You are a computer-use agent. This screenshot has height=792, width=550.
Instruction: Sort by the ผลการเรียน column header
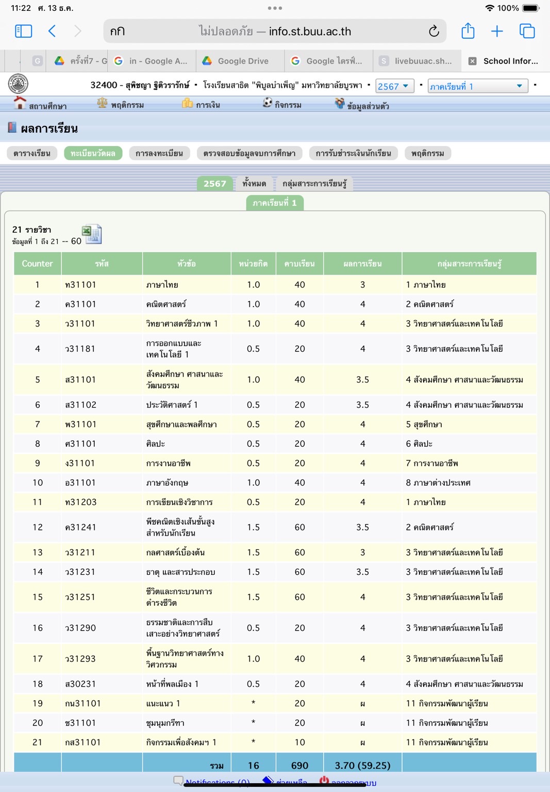click(363, 264)
